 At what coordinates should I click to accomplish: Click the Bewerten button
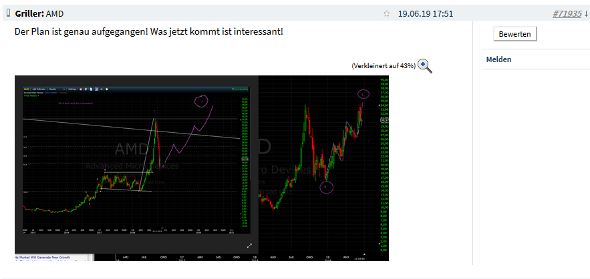[x=514, y=34]
